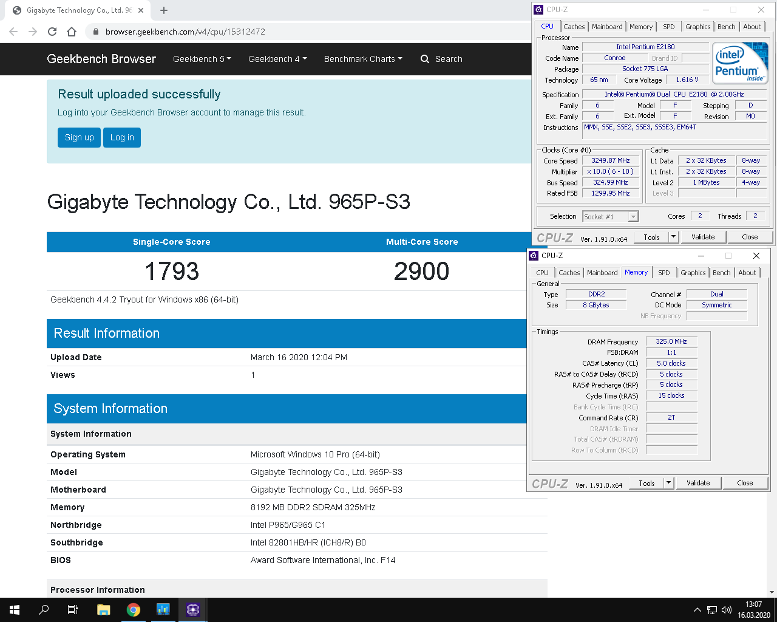The image size is (777, 622).
Task: Select Bench tab in lower CPU-Z window
Action: point(722,273)
